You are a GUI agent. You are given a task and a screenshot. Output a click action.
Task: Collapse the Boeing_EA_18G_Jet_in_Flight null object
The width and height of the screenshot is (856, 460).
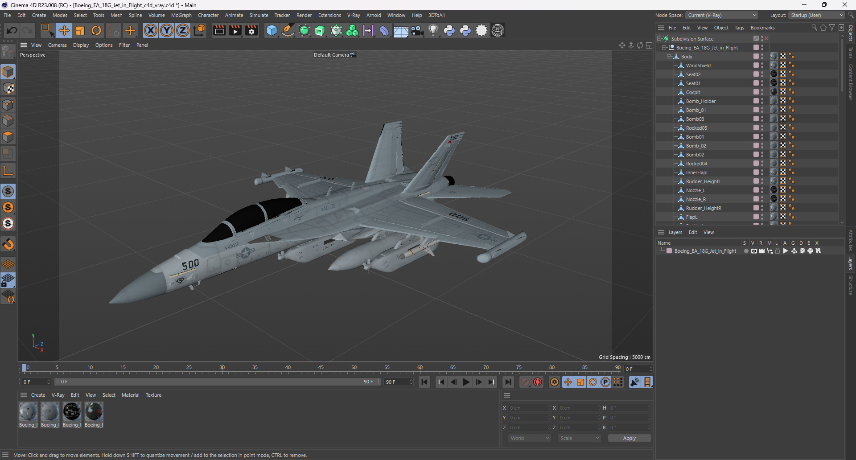coord(664,48)
